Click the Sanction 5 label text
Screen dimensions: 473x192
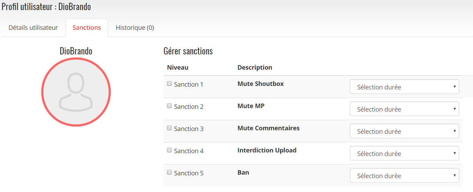pyautogui.click(x=189, y=173)
